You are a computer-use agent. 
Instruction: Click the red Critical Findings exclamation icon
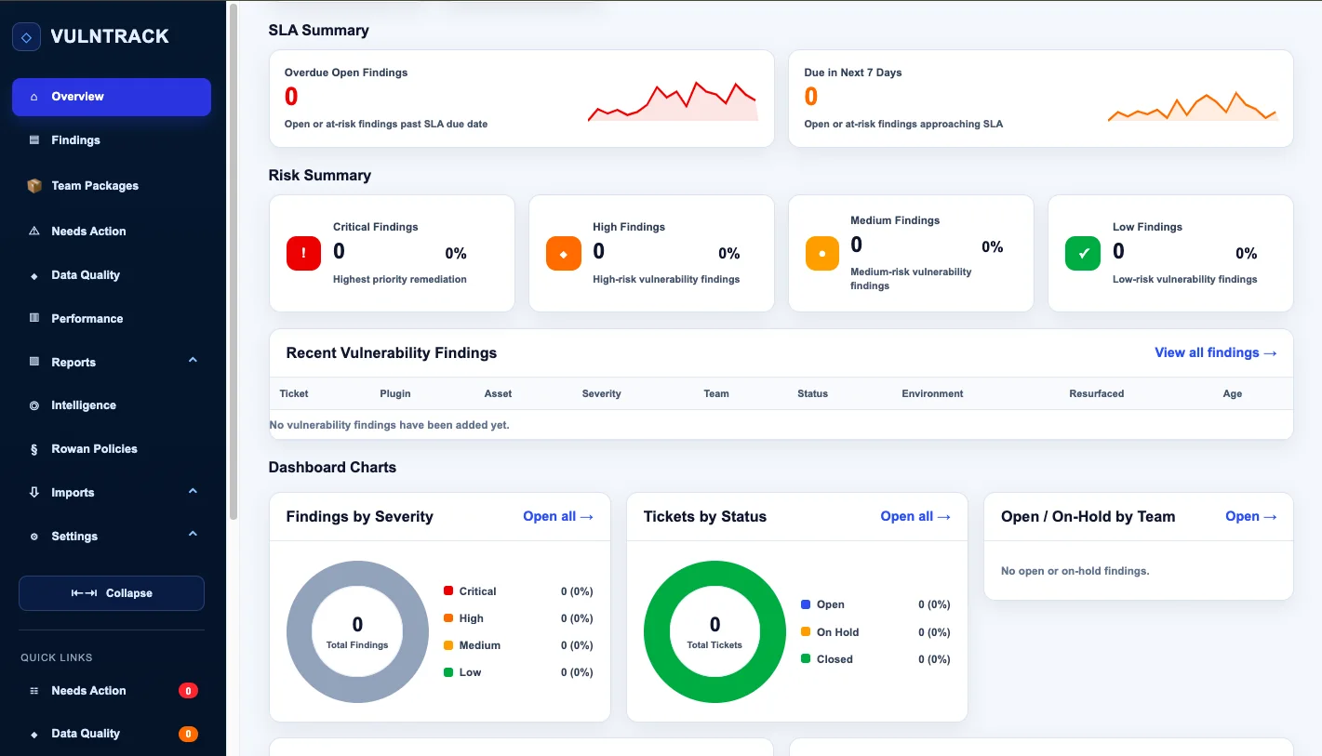click(x=303, y=253)
